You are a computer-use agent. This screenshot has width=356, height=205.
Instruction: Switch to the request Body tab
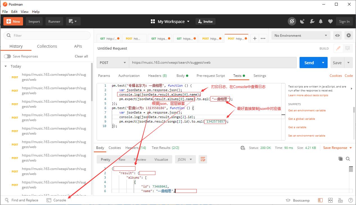[x=182, y=76]
